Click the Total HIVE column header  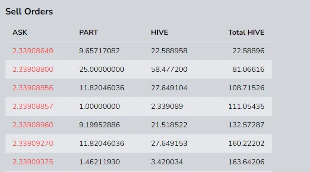(247, 33)
